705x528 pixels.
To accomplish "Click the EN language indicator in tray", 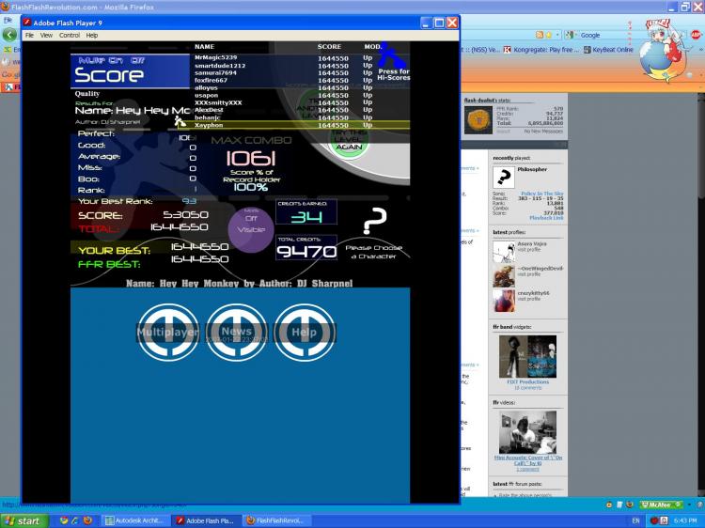I will point(635,520).
